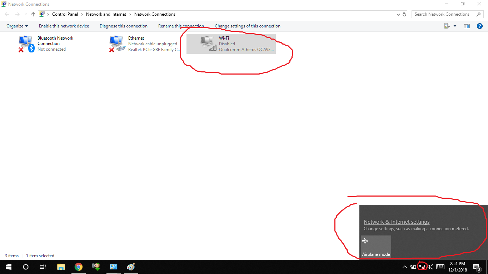488x274 pixels.
Task: Open Network & Internet settings link
Action: tap(397, 222)
